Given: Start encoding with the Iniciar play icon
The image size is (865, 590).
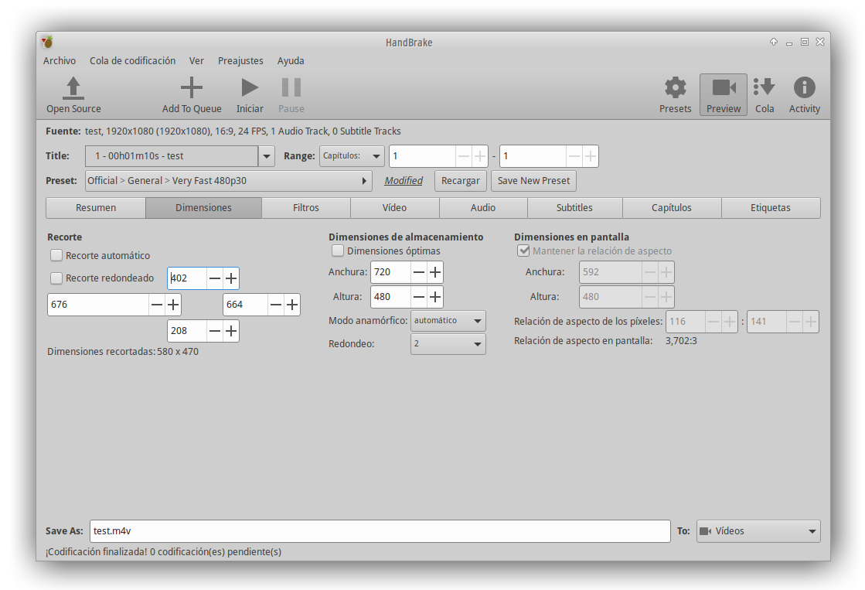Looking at the screenshot, I should [x=250, y=87].
